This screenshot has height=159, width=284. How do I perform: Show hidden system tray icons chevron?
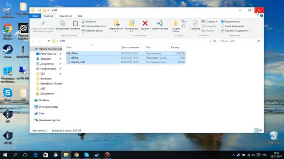click(233, 155)
